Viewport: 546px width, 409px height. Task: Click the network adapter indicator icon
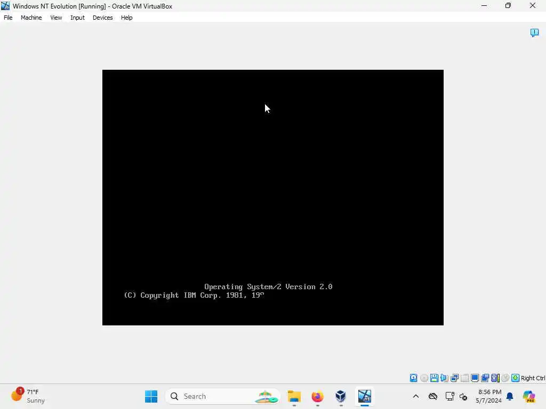pyautogui.click(x=454, y=378)
